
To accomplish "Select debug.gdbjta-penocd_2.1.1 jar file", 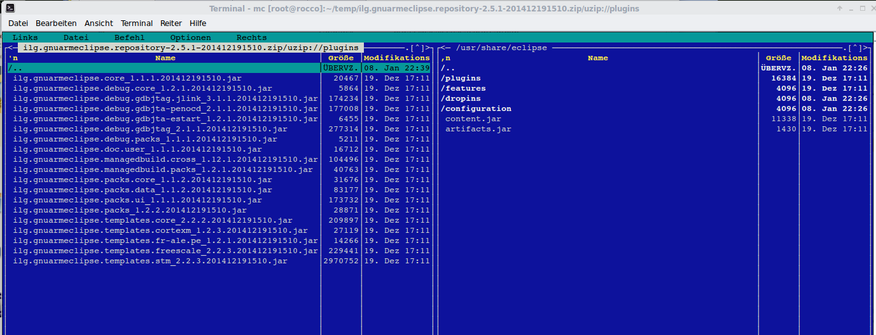I will [x=164, y=108].
